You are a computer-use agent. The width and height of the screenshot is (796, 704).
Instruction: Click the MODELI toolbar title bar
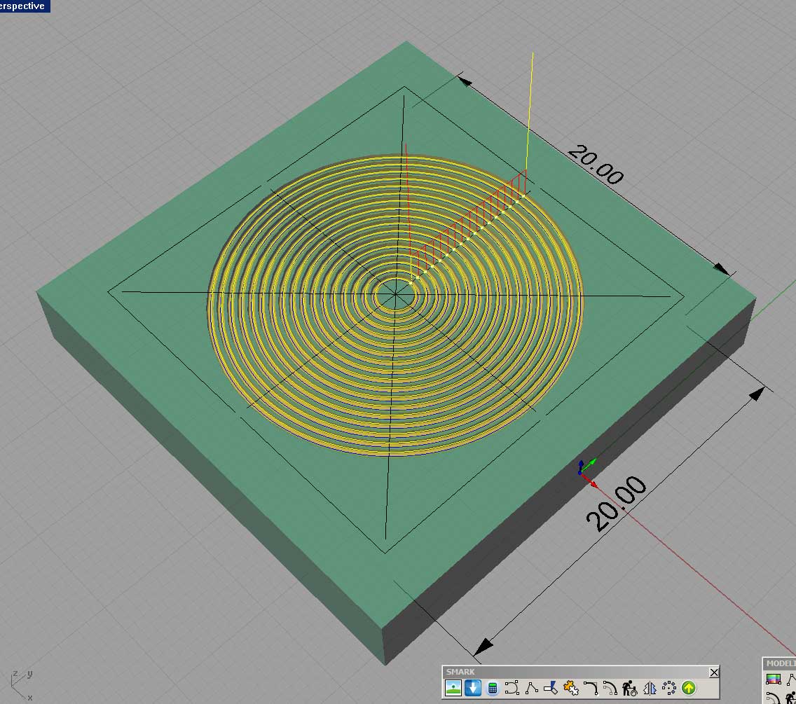780,663
